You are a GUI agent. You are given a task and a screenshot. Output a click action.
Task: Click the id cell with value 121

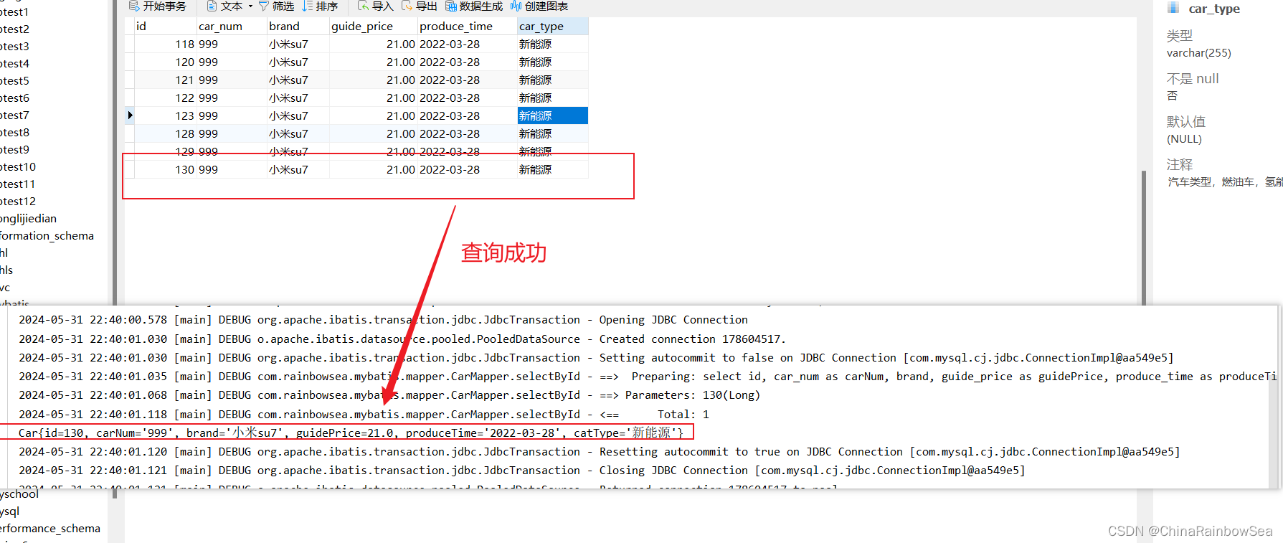pyautogui.click(x=166, y=80)
